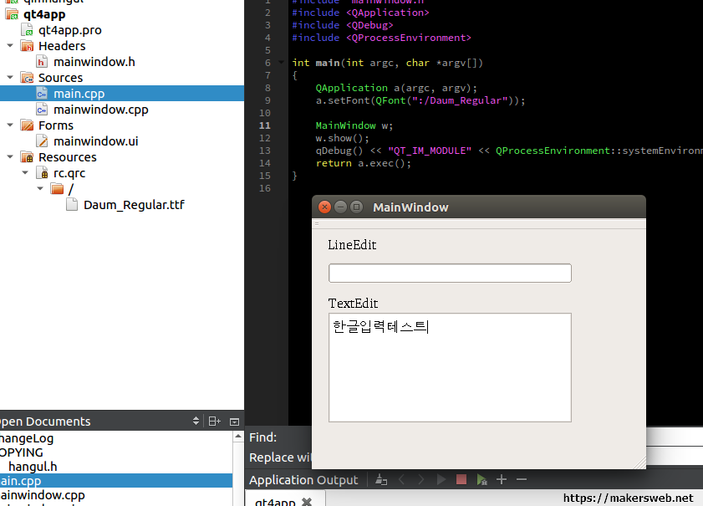The image size is (703, 506).
Task: Stop the running application
Action: [461, 479]
